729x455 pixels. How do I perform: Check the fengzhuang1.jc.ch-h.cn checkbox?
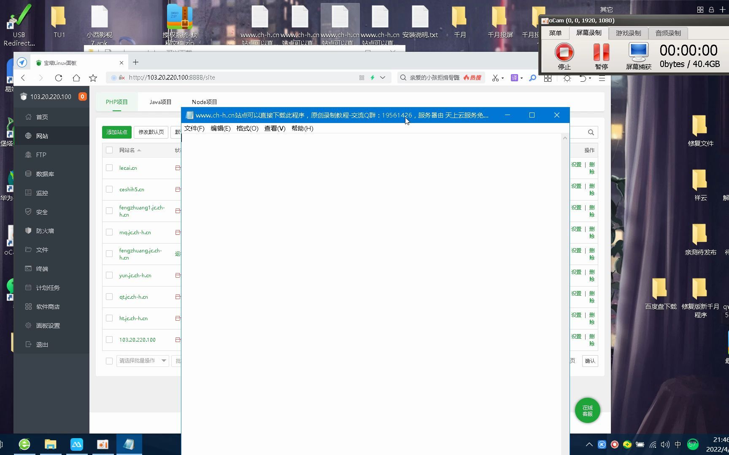pyautogui.click(x=109, y=211)
